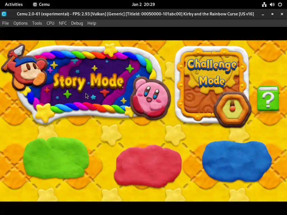287x215 pixels.
Task: Open the Debug menu
Action: pos(77,23)
